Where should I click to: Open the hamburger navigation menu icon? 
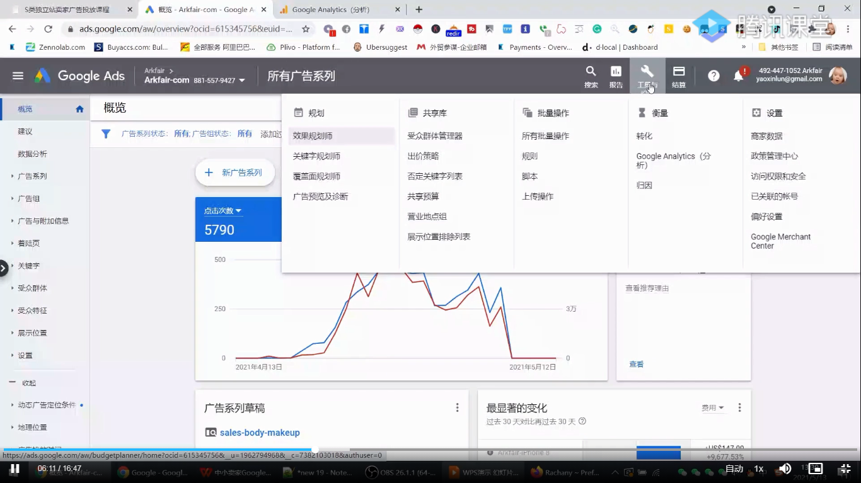[18, 75]
